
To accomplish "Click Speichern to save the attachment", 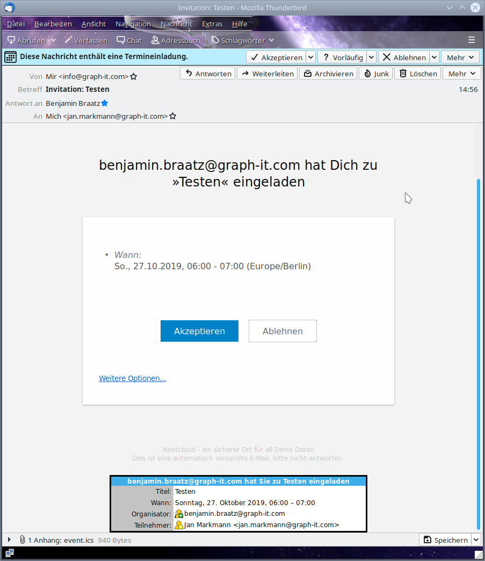I will pos(444,540).
